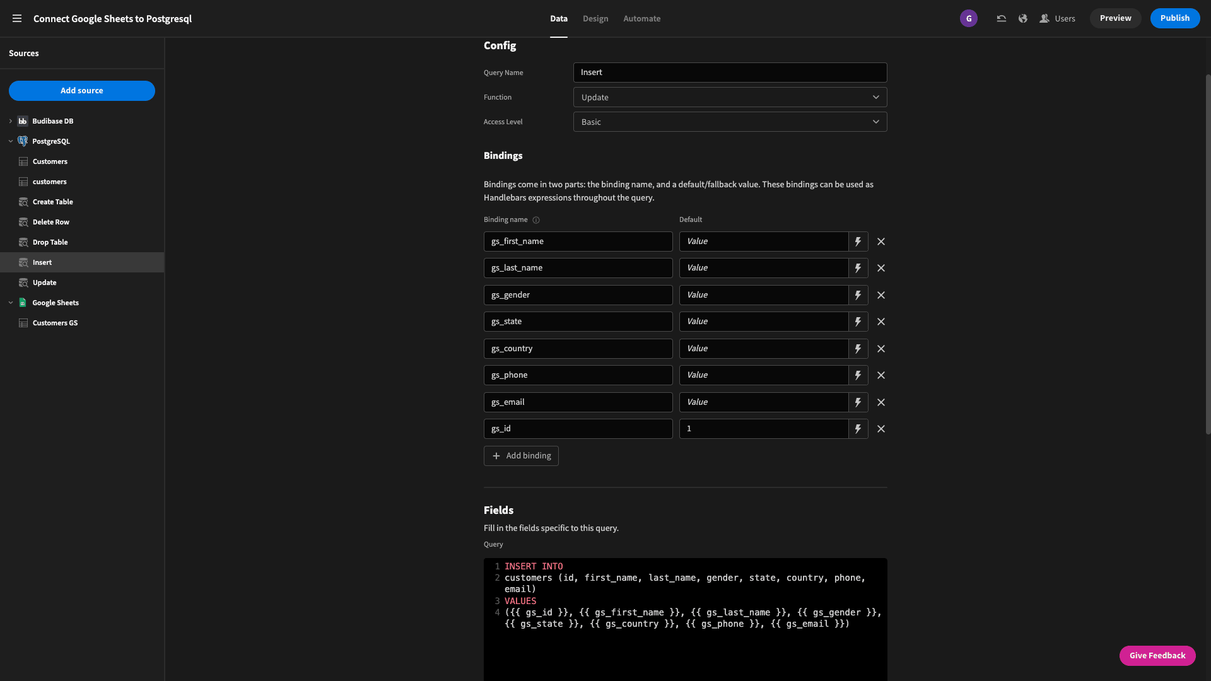Click the Publish button
The width and height of the screenshot is (1211, 681).
pos(1174,18)
